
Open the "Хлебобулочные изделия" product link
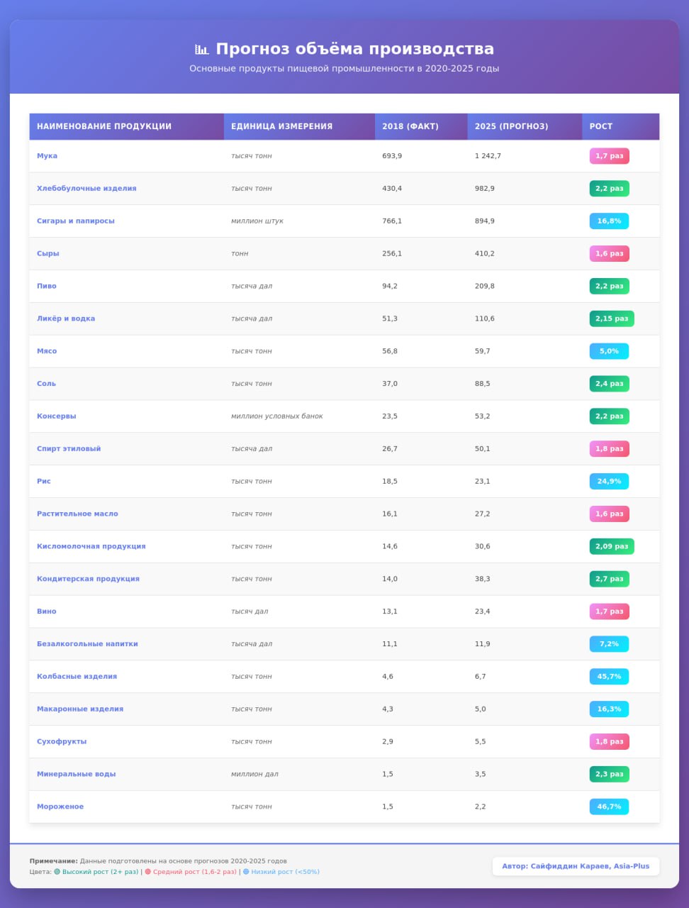point(86,189)
